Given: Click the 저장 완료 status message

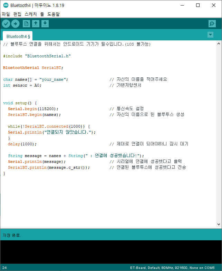Looking at the screenshot, I should coord(12,235).
